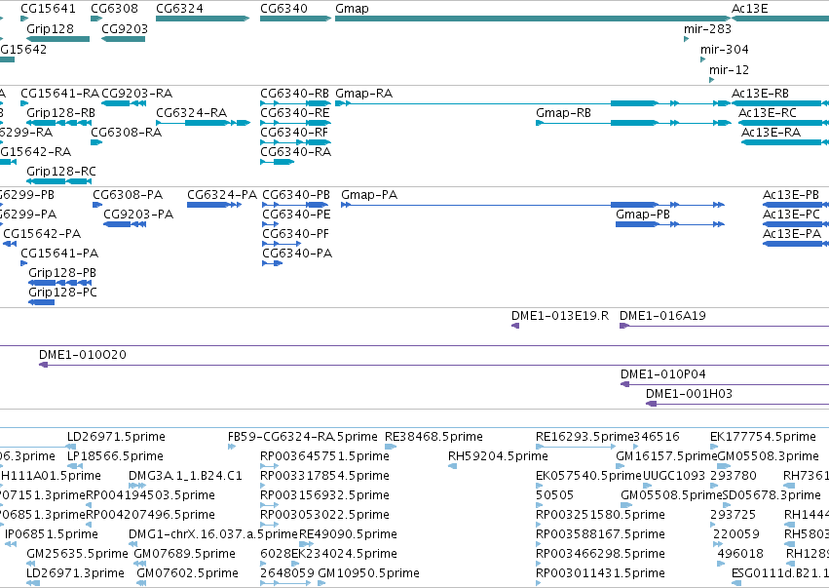
Task: Click the mir-12 label
Action: point(729,70)
